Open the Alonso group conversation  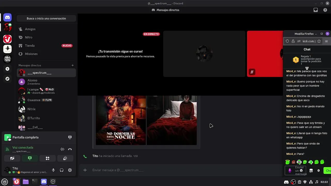(46, 82)
